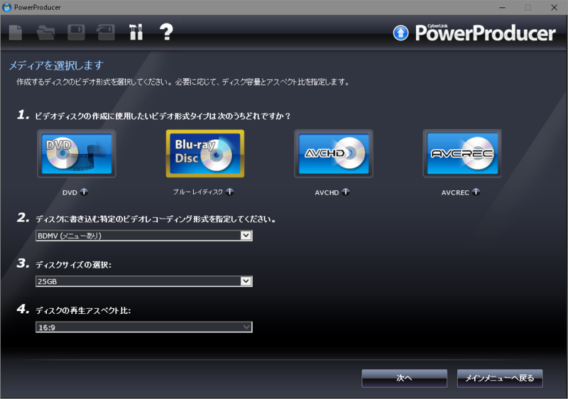Click the Save project floppy icon
The height and width of the screenshot is (399, 568).
click(x=76, y=32)
